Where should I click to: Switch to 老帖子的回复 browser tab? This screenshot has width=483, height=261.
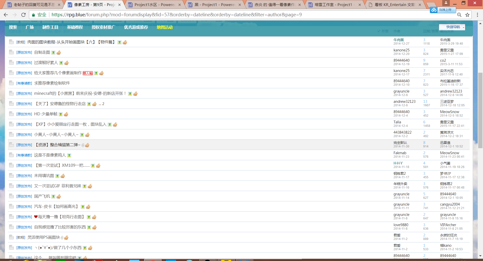click(x=34, y=5)
